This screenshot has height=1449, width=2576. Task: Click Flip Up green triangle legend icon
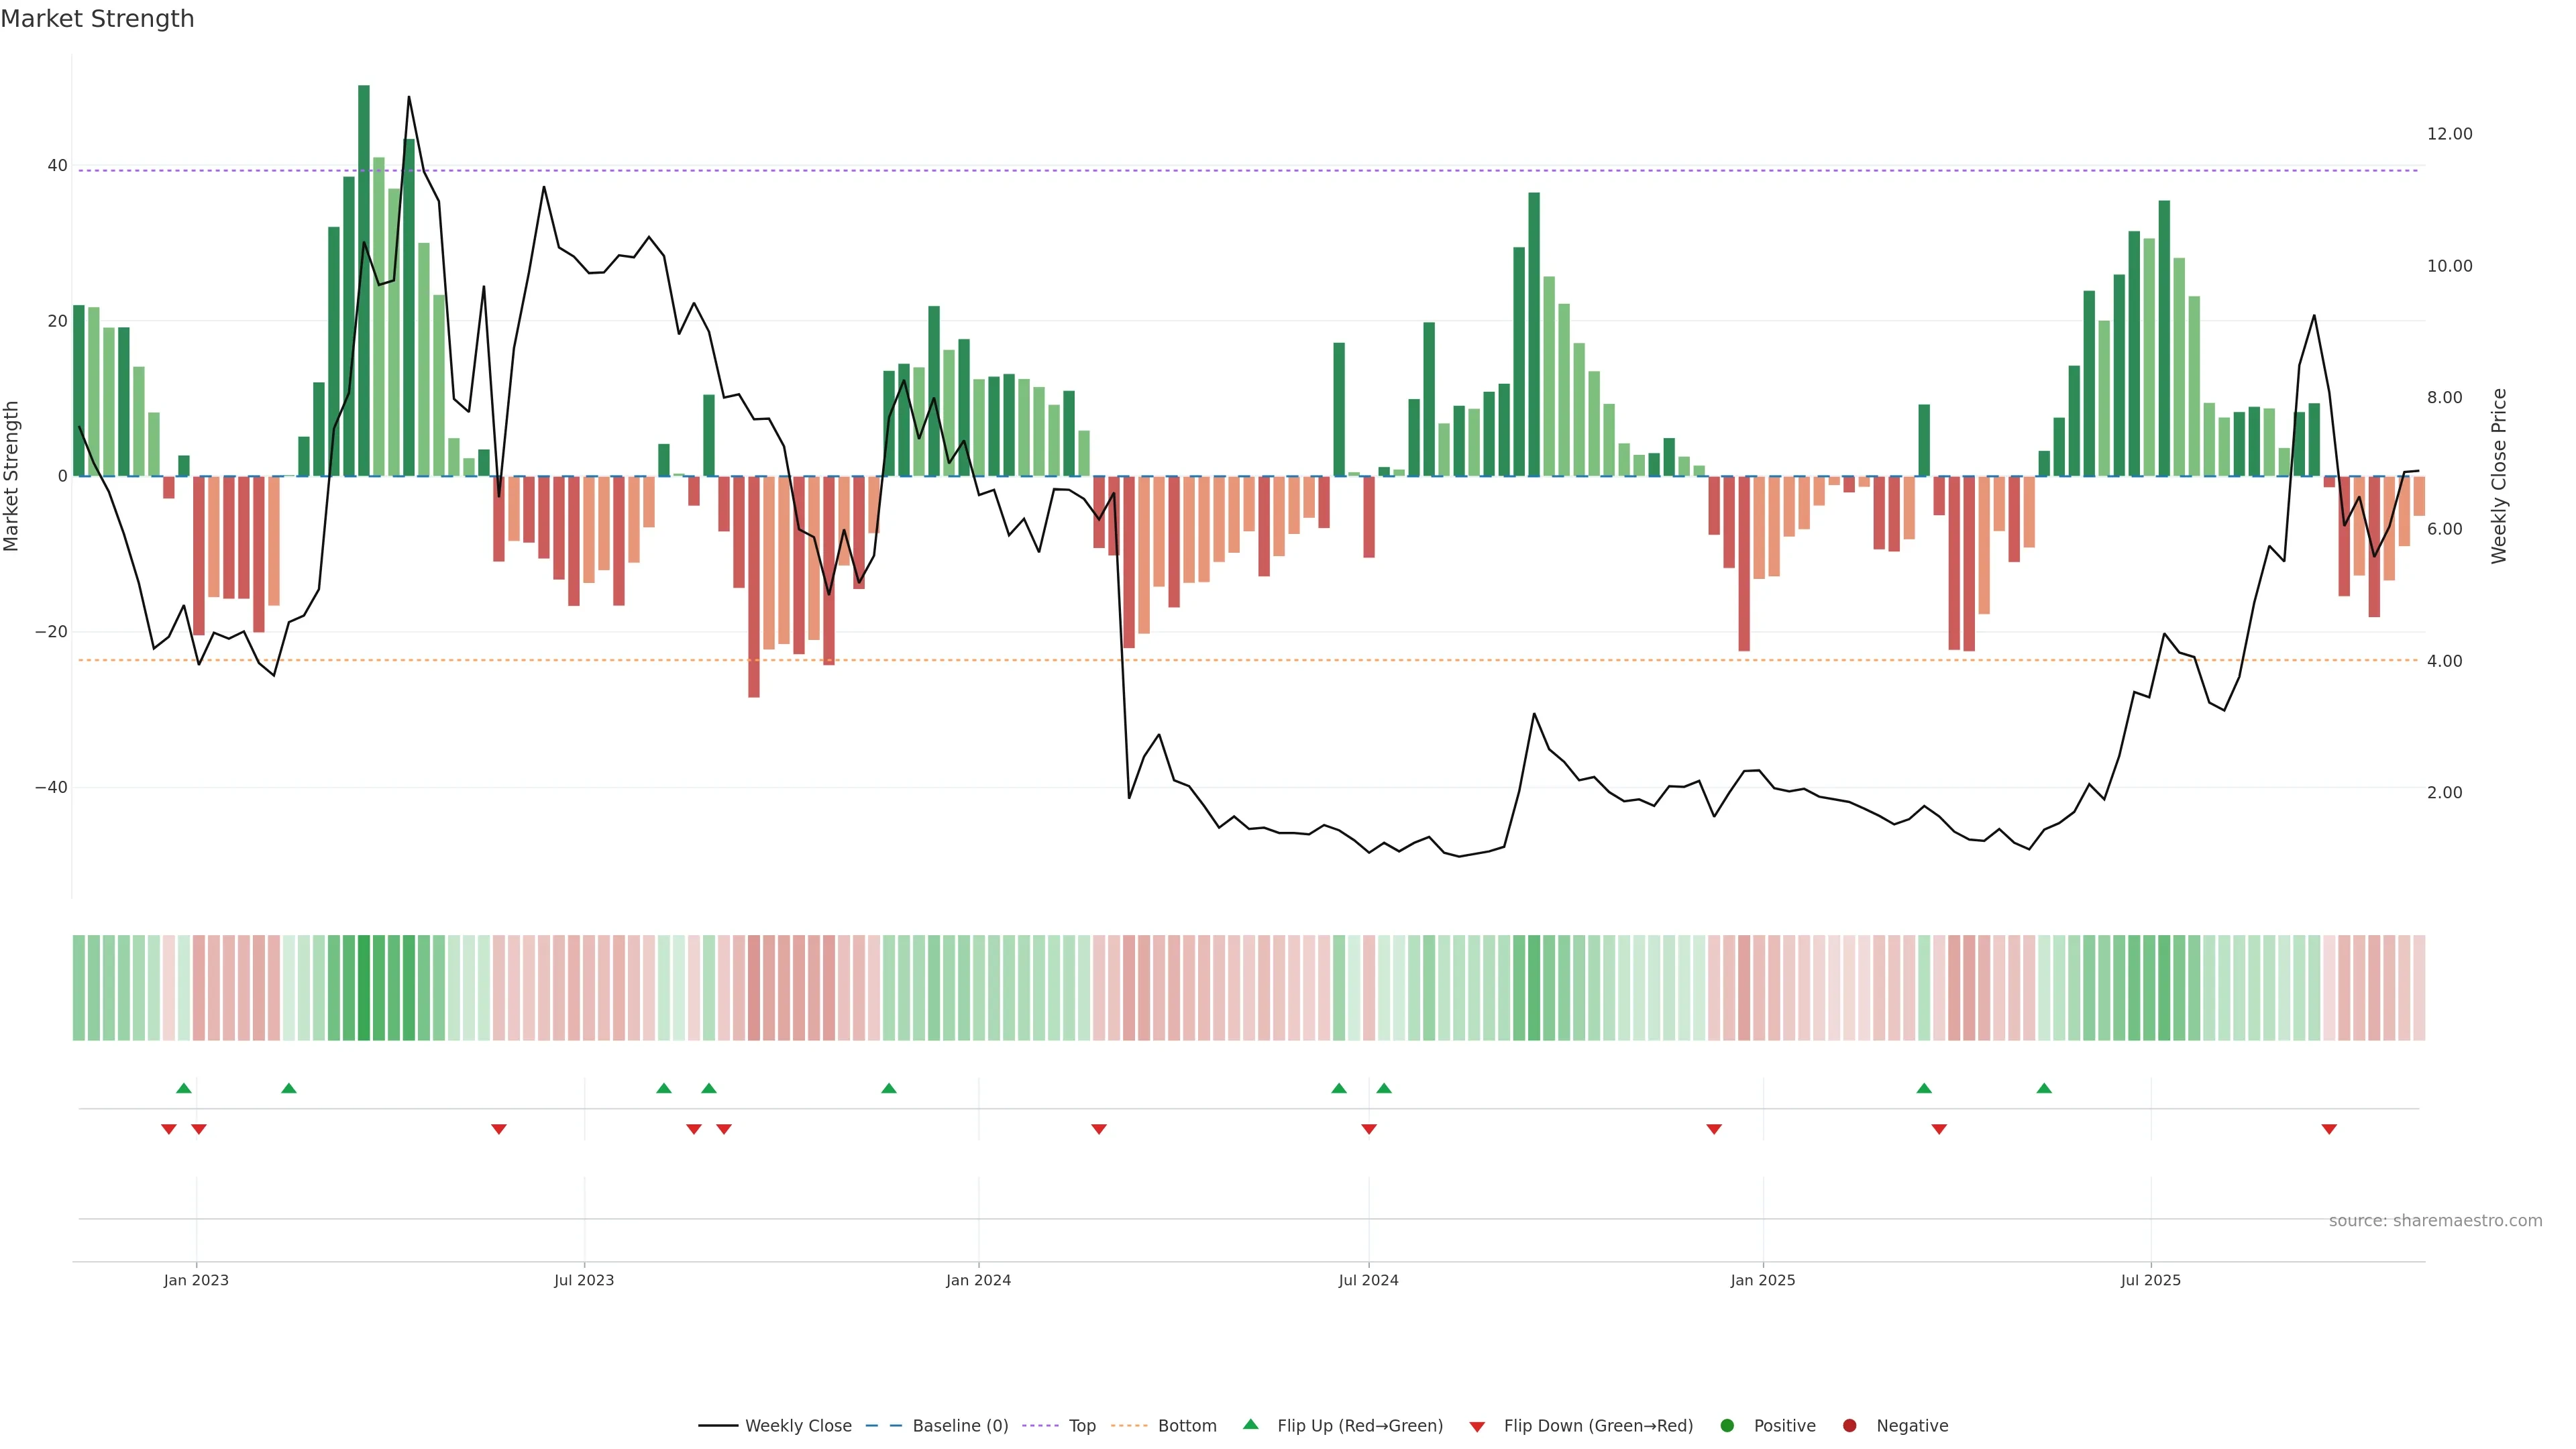click(x=1250, y=1425)
